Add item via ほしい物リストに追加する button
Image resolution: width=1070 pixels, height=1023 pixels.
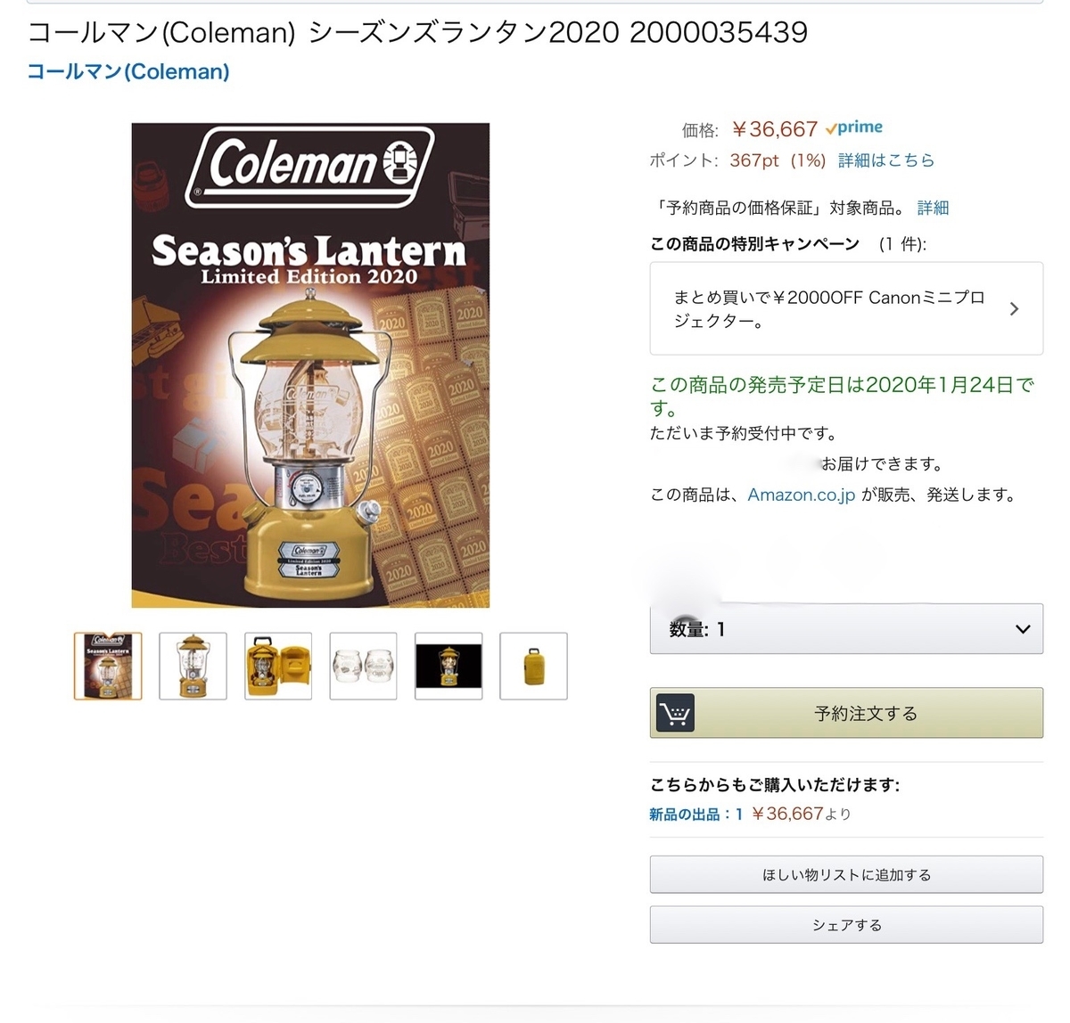(846, 875)
